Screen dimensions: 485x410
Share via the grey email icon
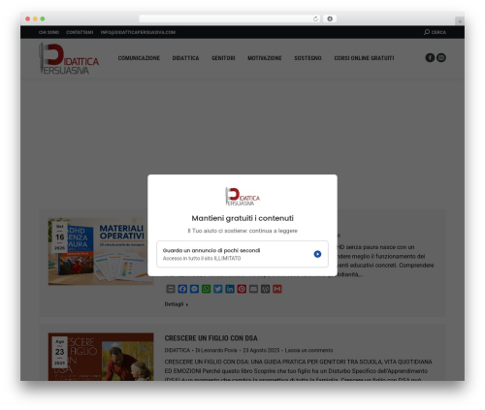(253, 289)
